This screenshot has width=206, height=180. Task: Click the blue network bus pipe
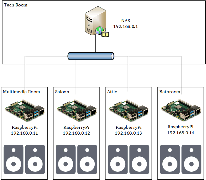click(x=91, y=56)
